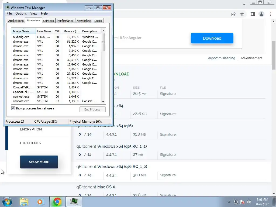The width and height of the screenshot is (276, 207).
Task: Click the browser page vertical scrollbar thumb
Action: (x=274, y=55)
